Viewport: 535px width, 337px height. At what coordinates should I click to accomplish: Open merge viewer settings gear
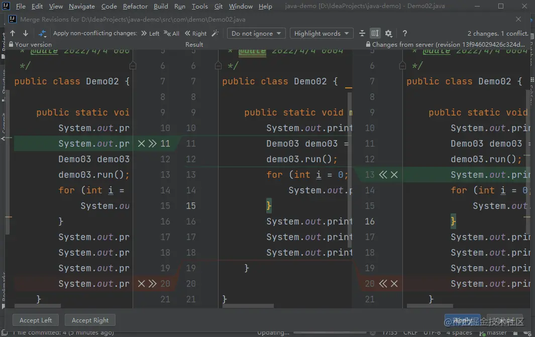[388, 33]
